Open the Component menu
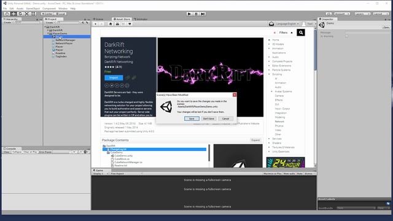 pyautogui.click(x=49, y=9)
